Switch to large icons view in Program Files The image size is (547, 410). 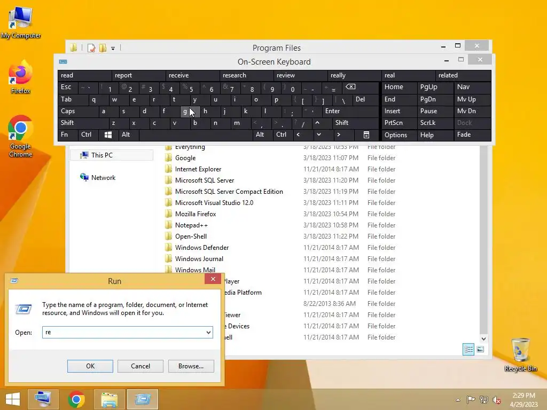click(480, 349)
